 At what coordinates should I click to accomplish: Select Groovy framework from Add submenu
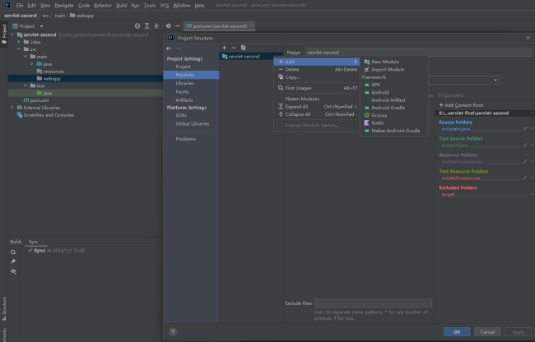pos(379,115)
